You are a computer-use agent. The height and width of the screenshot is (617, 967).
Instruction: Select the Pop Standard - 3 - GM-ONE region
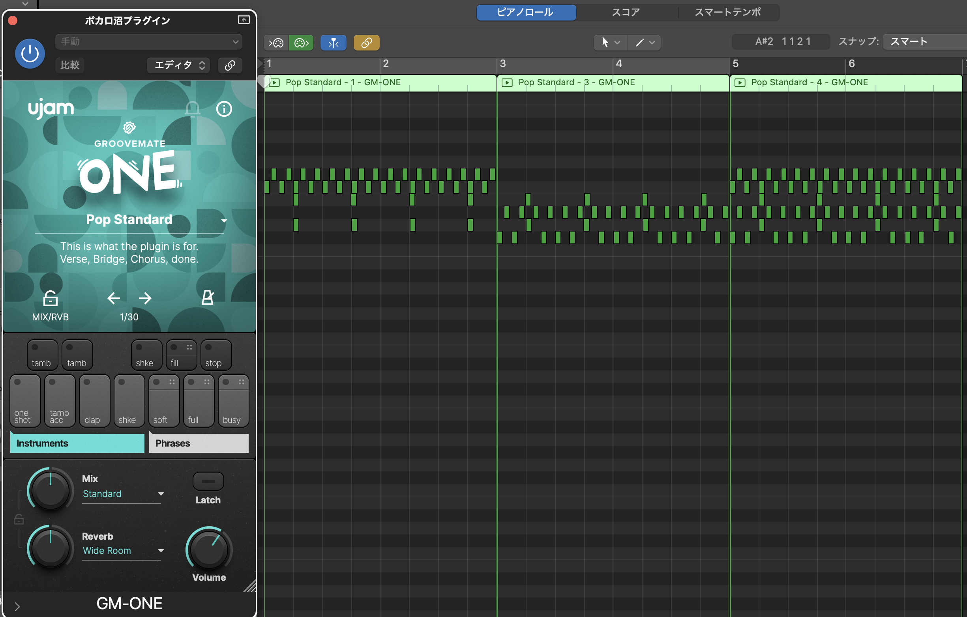614,82
